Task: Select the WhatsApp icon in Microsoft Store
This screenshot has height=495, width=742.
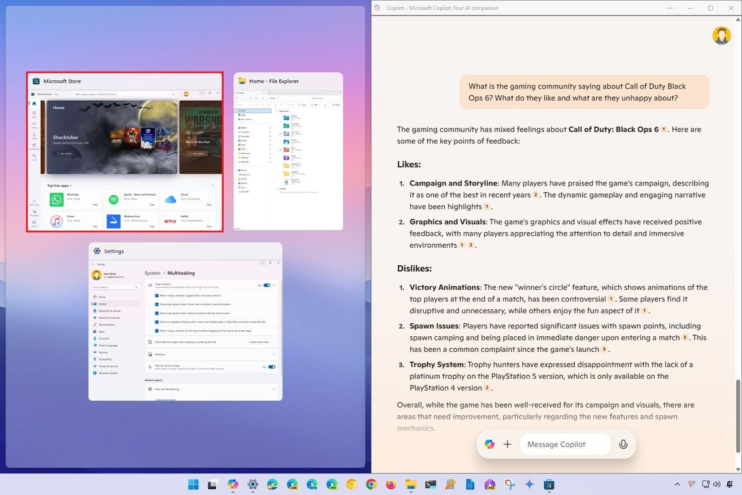Action: pos(56,199)
